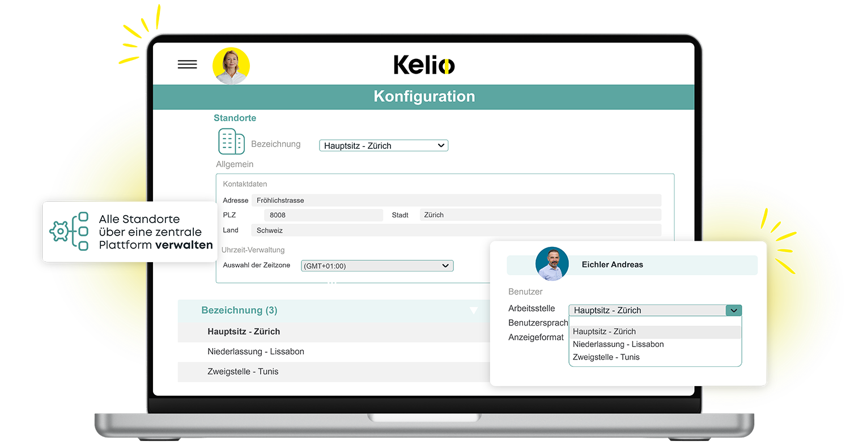
Task: Click the Adresse field with Fröhlichstrasse
Action: coord(456,200)
